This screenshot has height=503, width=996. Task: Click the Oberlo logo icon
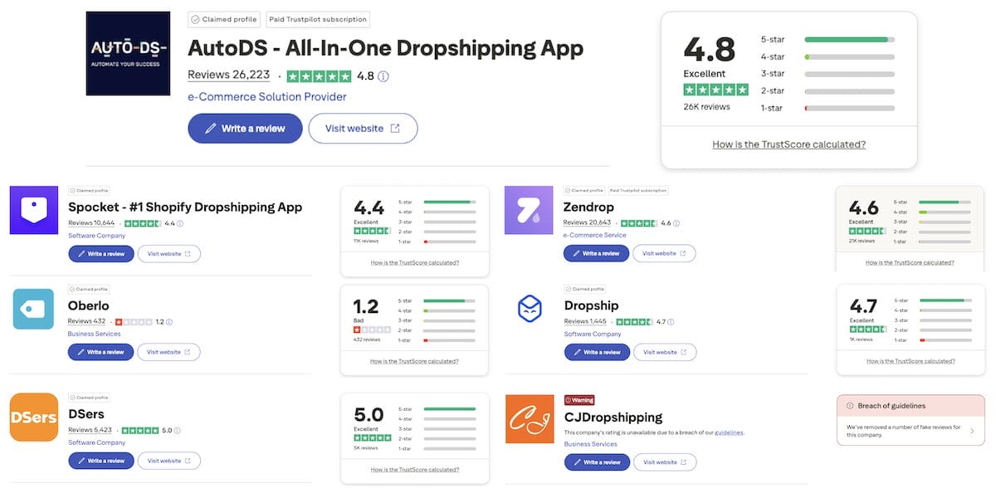(33, 309)
